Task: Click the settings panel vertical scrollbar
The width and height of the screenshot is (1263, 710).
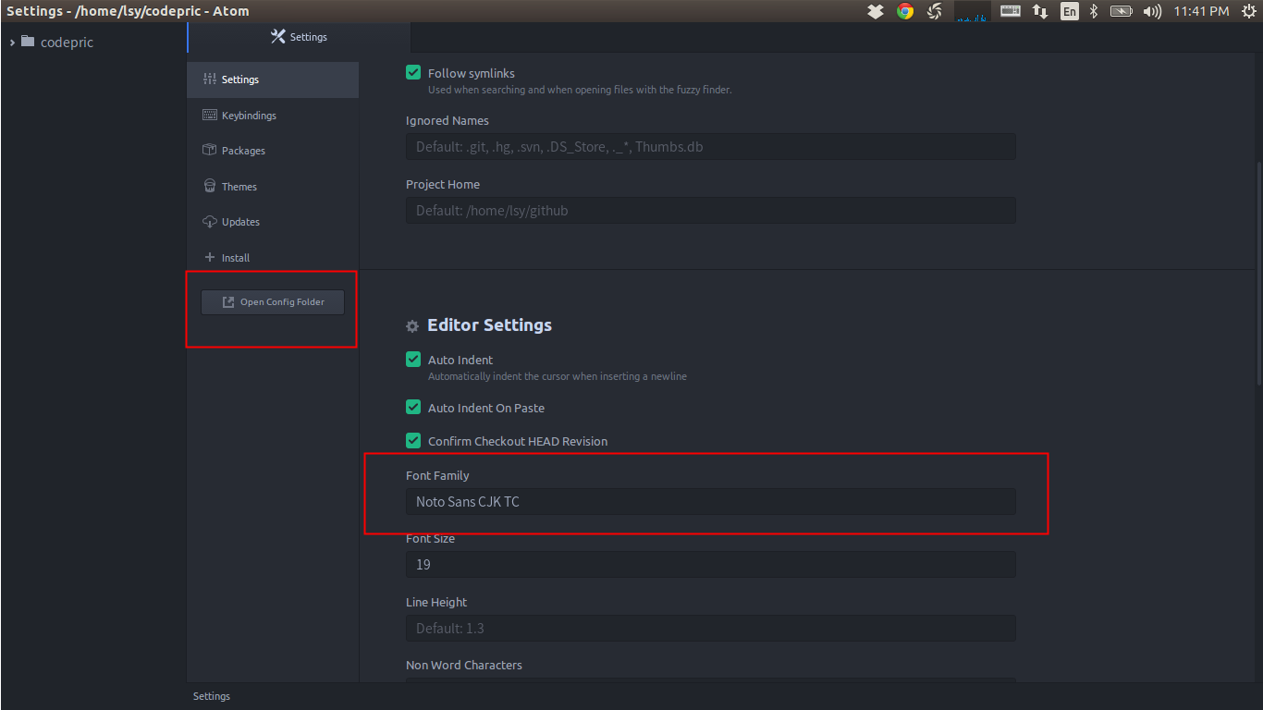Action: (1257, 273)
